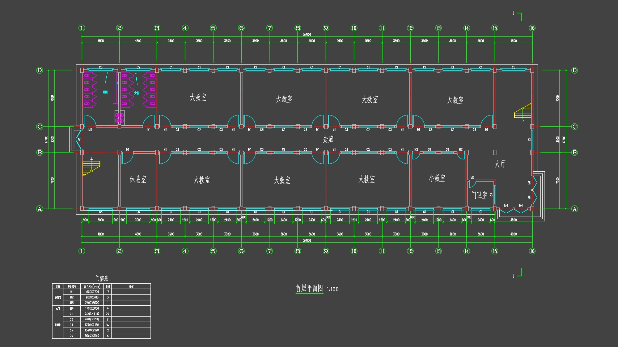The height and width of the screenshot is (347, 618).
Task: Click the 1:100 scale text
Action: tap(333, 289)
